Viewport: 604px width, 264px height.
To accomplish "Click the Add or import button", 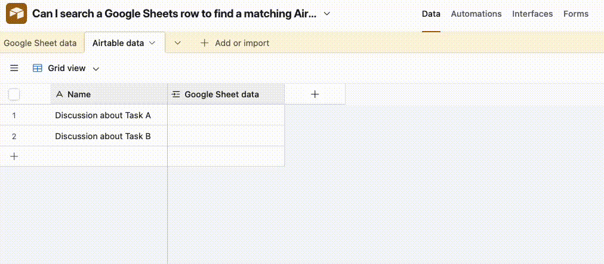I will pyautogui.click(x=242, y=43).
